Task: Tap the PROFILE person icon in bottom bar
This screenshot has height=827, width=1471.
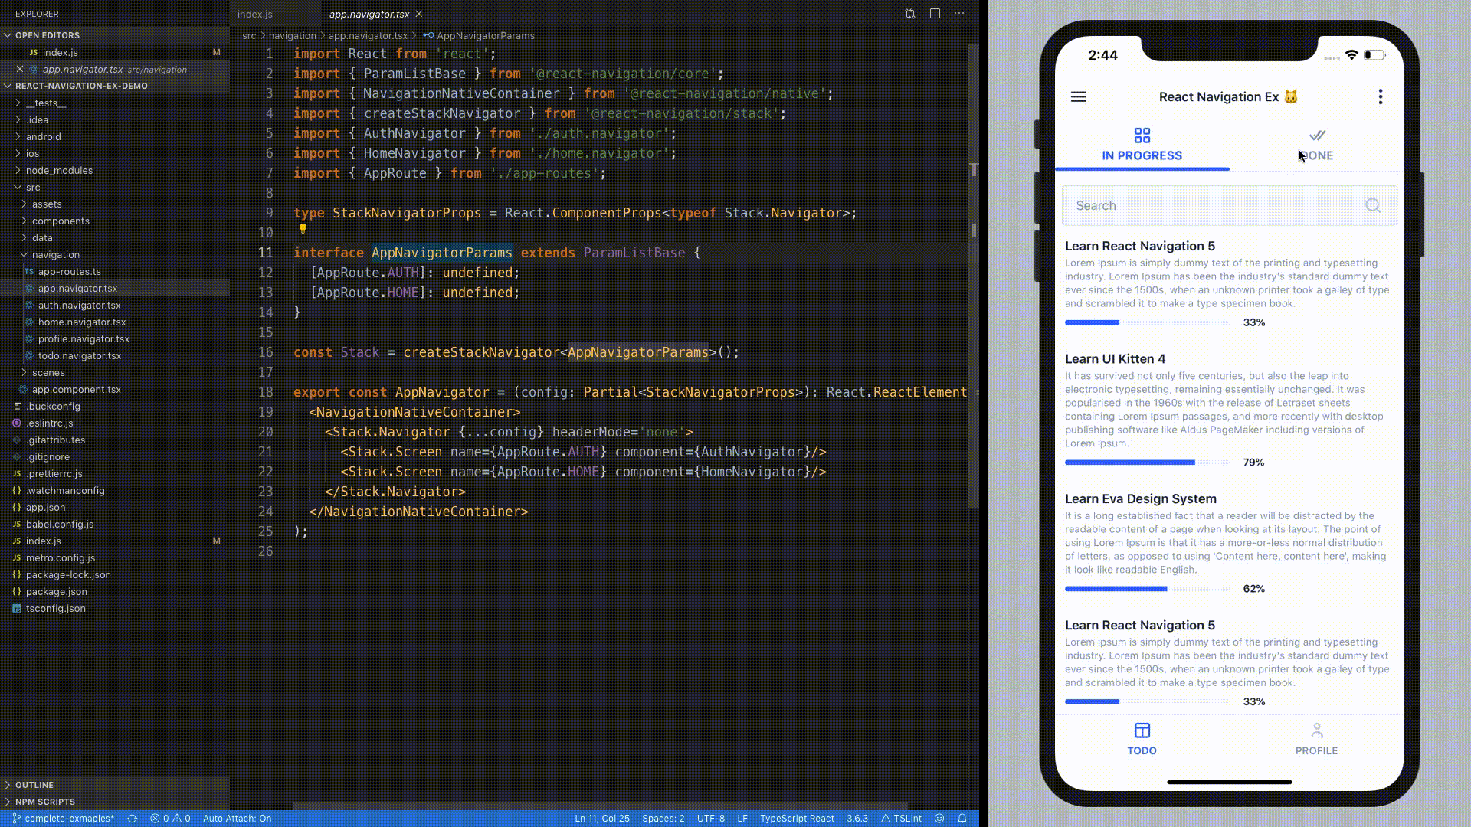Action: pos(1316,731)
